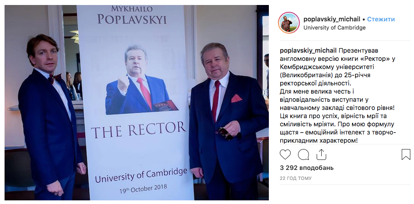This screenshot has width=414, height=204.
Task: Save the post with the bookmark icon
Action: (406, 154)
